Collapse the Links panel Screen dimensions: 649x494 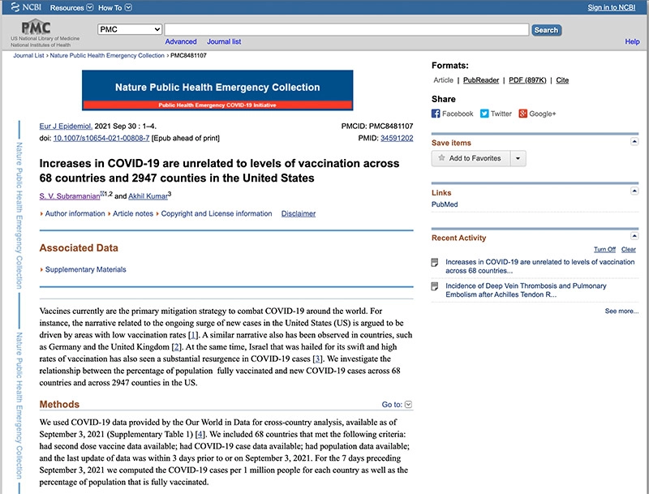coord(634,191)
